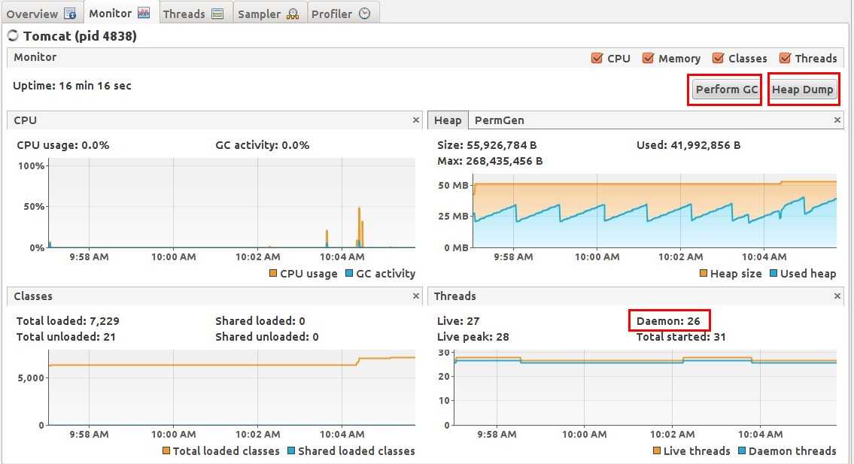
Task: Click the Total loaded classes legend swatch
Action: click(166, 451)
